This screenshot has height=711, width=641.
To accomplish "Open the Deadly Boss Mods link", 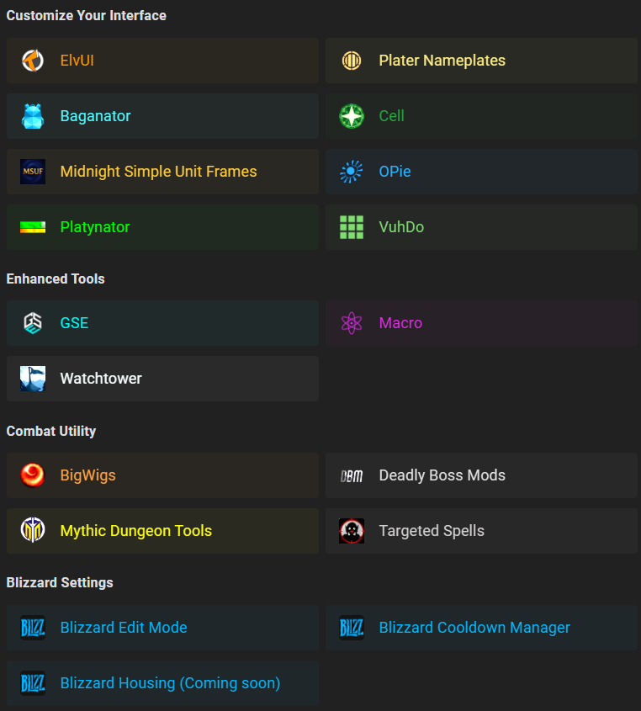I will click(x=481, y=475).
